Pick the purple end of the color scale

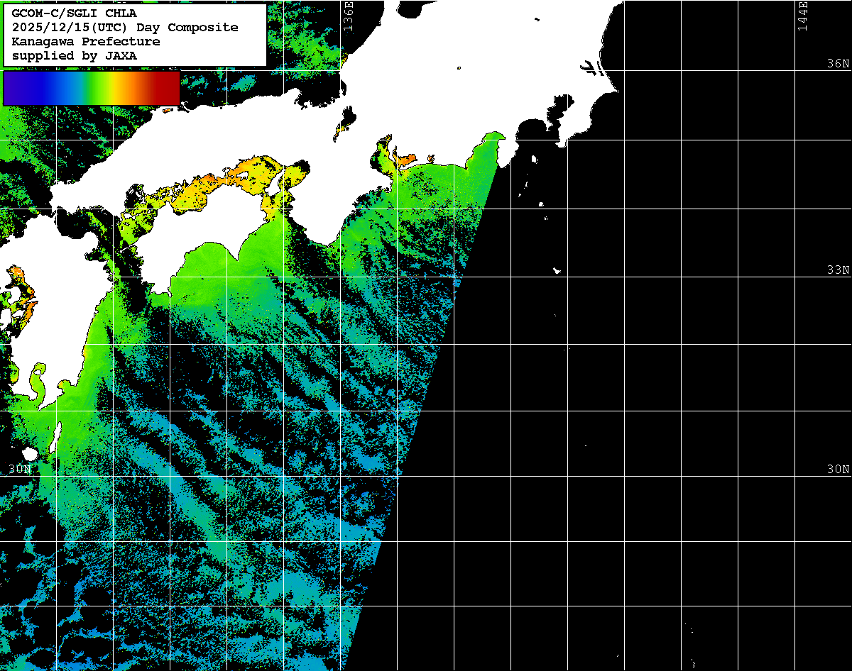pos(14,88)
